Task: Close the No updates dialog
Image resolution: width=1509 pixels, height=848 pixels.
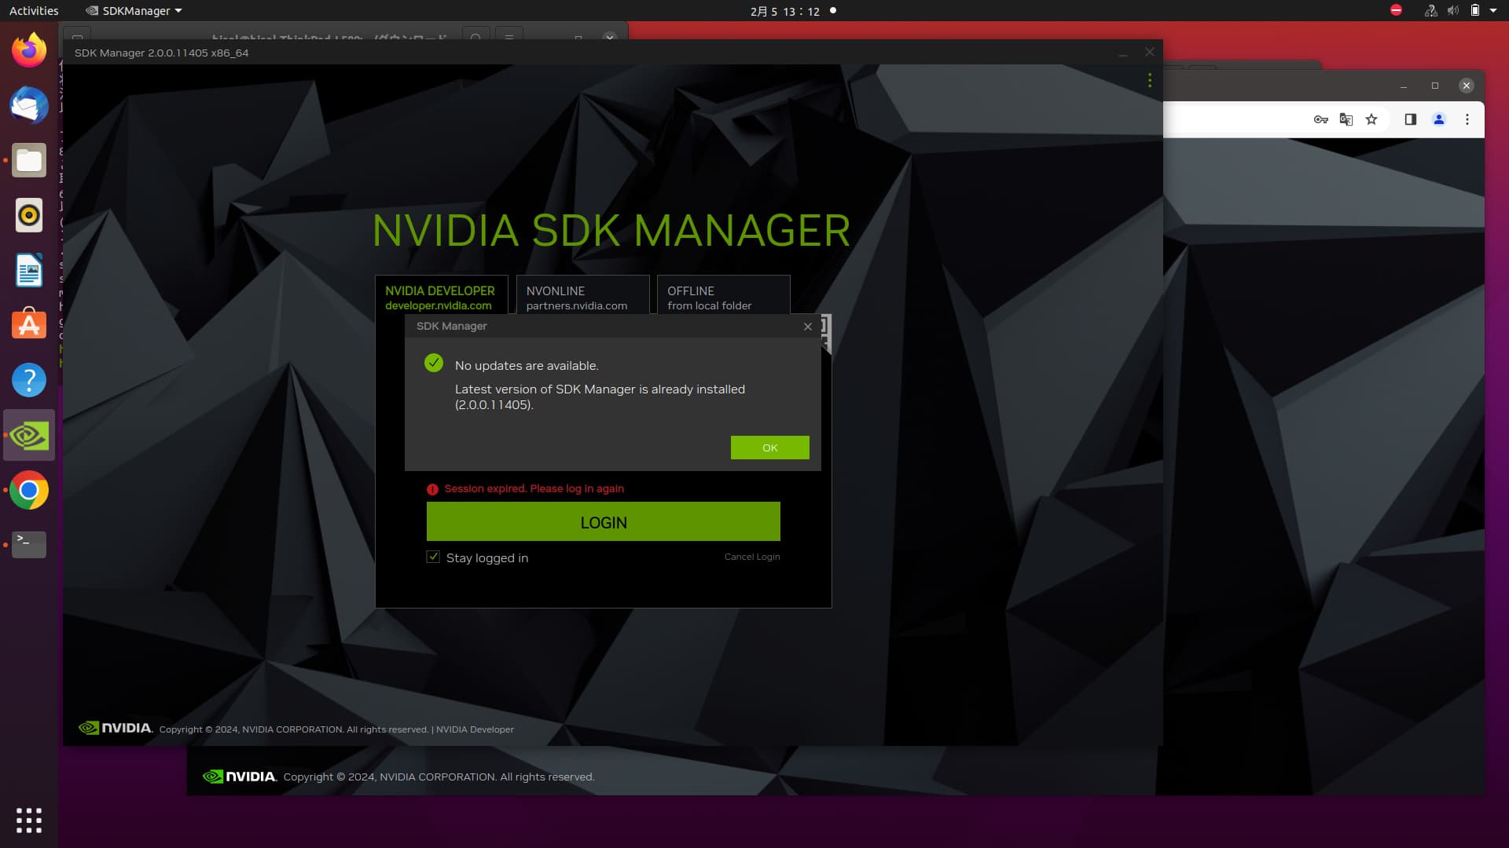Action: click(807, 327)
